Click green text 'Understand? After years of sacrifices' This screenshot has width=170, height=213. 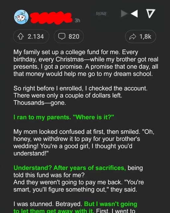click(70, 168)
